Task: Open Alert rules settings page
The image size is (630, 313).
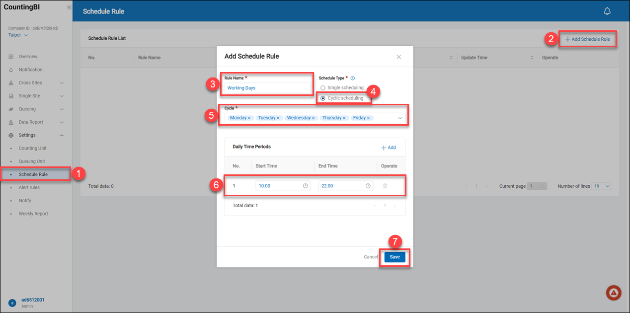Action: [29, 187]
